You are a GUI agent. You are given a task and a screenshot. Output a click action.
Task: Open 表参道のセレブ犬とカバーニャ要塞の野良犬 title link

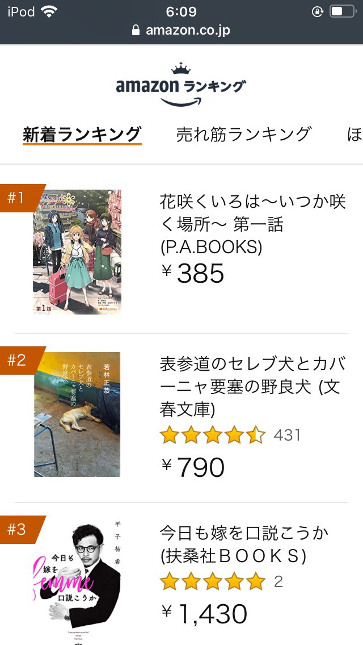click(252, 387)
